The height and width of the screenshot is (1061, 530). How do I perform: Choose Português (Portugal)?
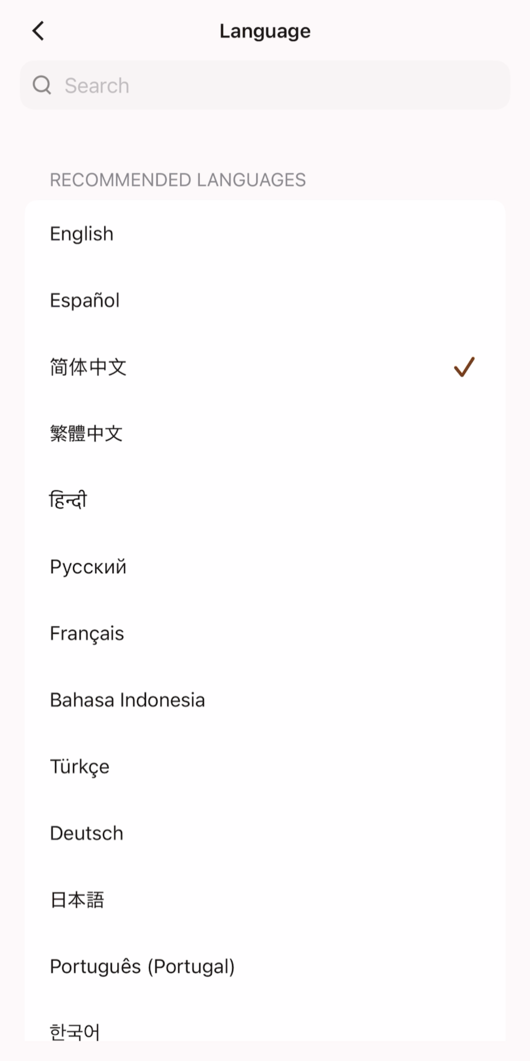(142, 966)
